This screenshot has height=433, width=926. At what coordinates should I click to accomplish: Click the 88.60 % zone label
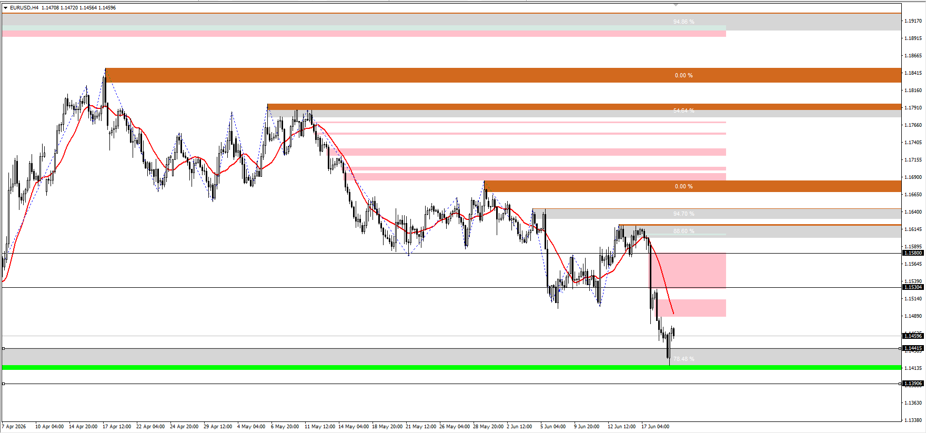[x=683, y=231]
